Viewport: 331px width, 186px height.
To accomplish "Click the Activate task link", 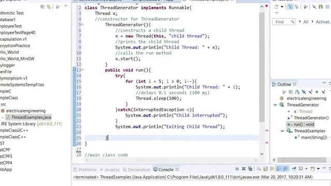I will point(323,22).
